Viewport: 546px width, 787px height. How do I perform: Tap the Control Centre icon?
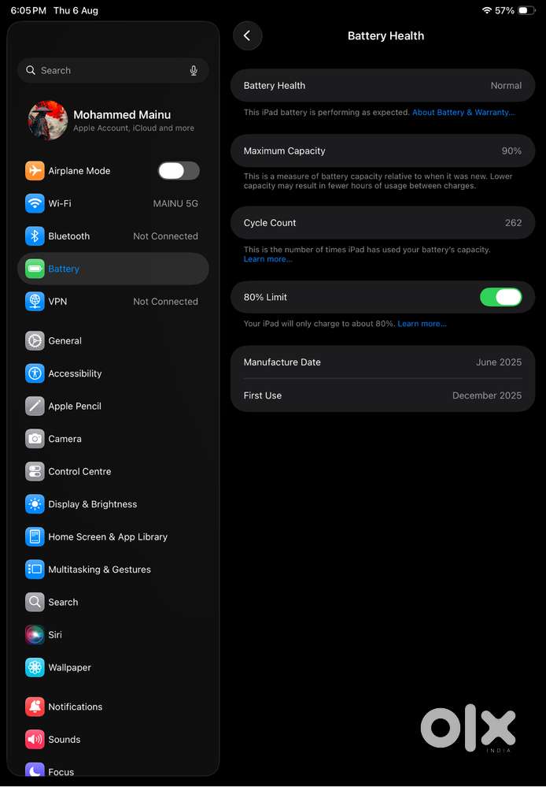click(35, 471)
